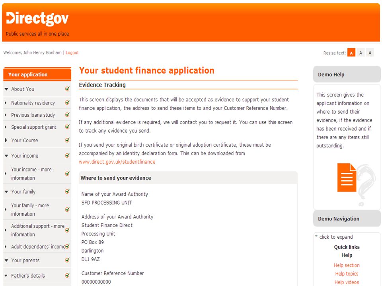Log out using the Logout link
Screen dimensions: 382x286
coord(72,52)
